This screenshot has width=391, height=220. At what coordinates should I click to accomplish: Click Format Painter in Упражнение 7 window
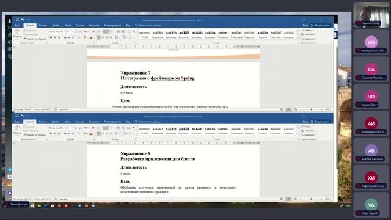34,38
